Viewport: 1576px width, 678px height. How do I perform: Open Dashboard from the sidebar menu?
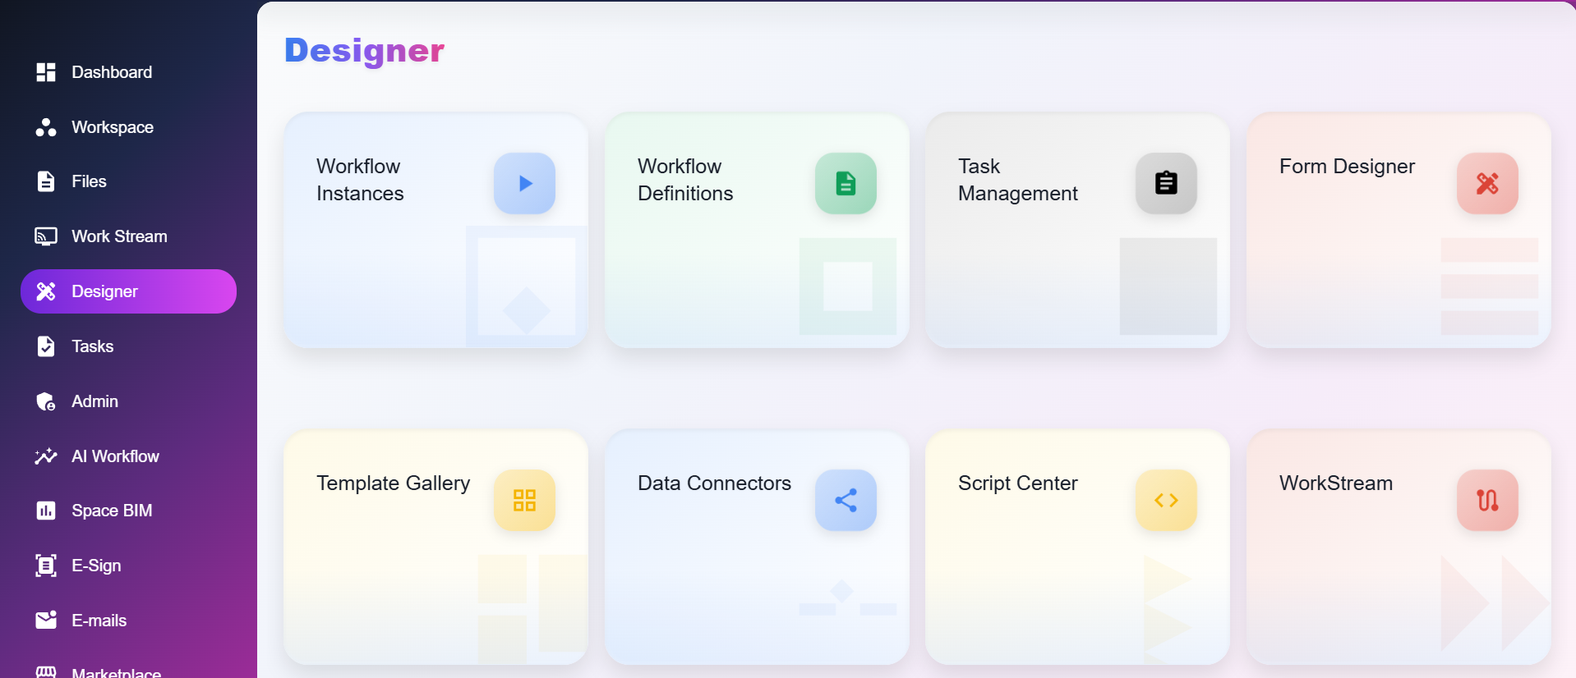[128, 72]
